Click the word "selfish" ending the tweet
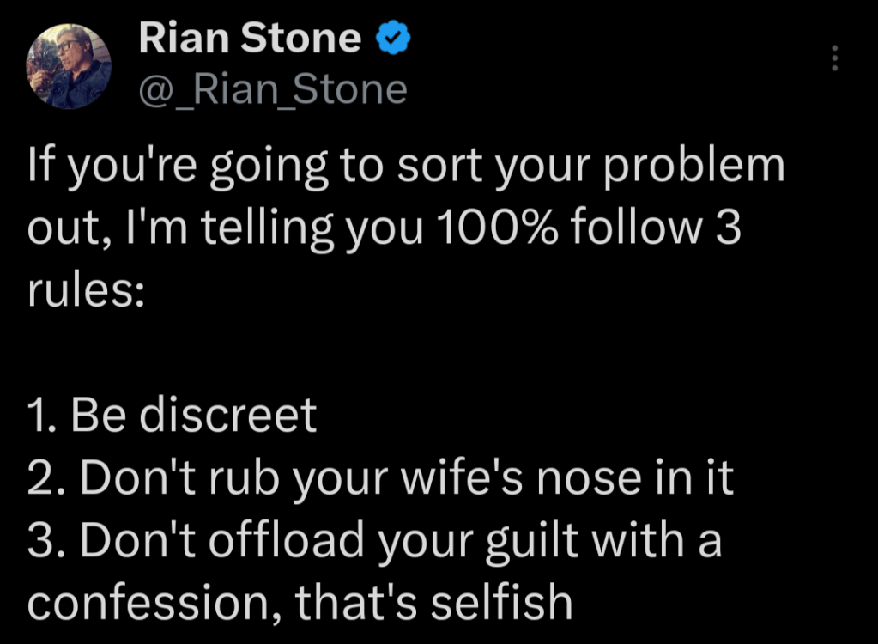Image resolution: width=878 pixels, height=644 pixels. [501, 603]
